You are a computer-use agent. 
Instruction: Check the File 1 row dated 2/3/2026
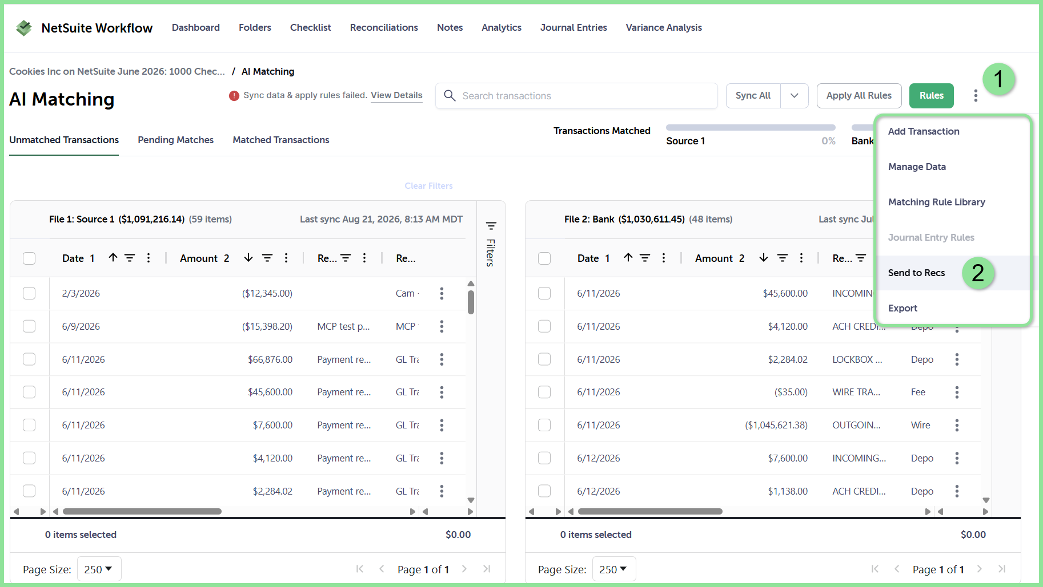(x=29, y=293)
